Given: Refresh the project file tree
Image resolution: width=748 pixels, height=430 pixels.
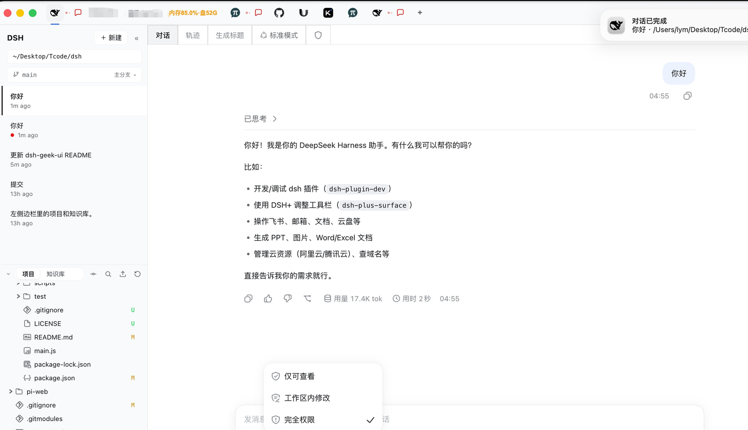Looking at the screenshot, I should point(137,274).
